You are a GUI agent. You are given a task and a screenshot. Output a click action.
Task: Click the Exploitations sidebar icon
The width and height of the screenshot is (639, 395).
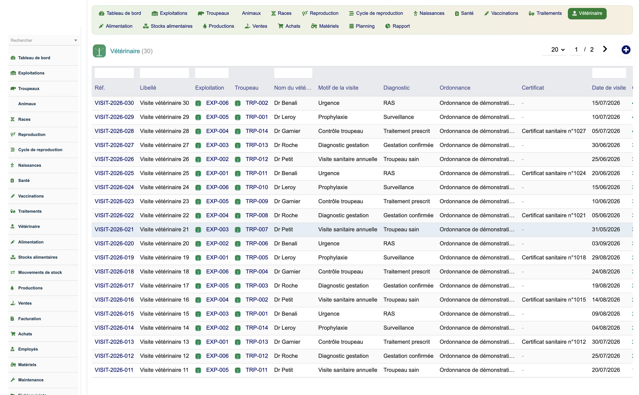(13, 73)
